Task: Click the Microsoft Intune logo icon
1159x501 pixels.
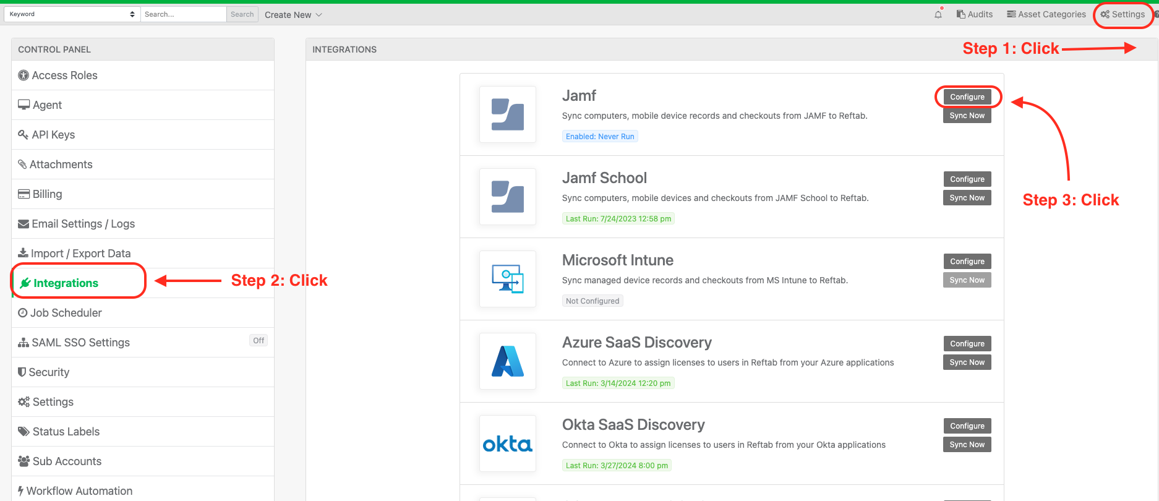Action: (x=508, y=279)
